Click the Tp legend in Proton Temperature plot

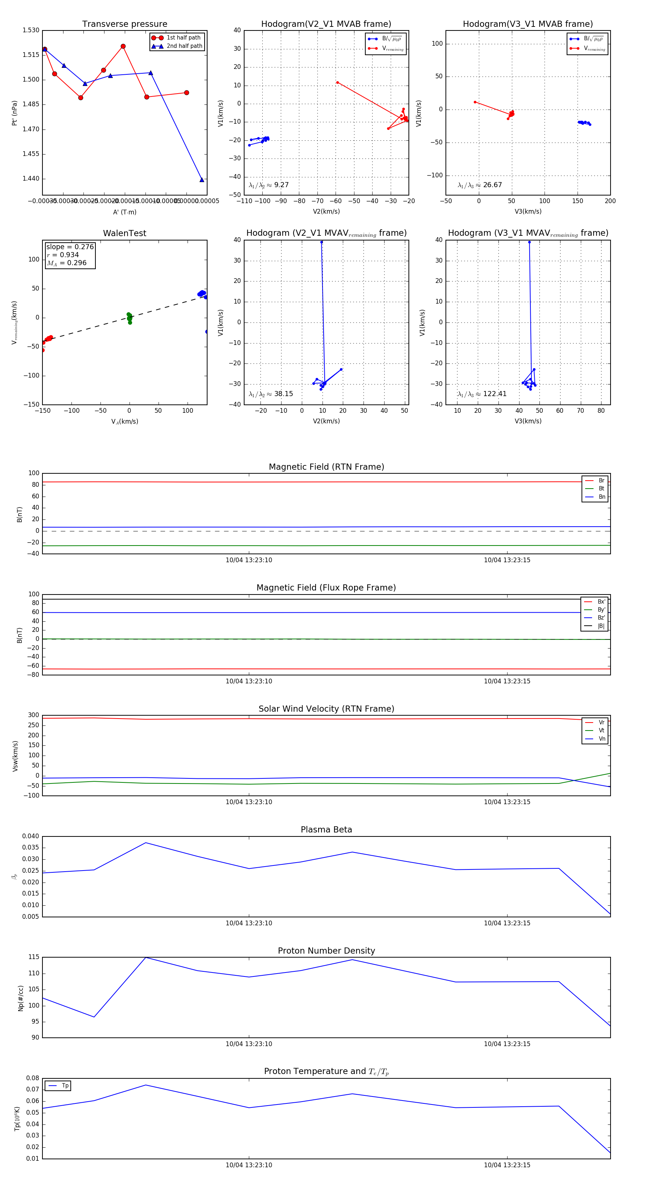(58, 1086)
